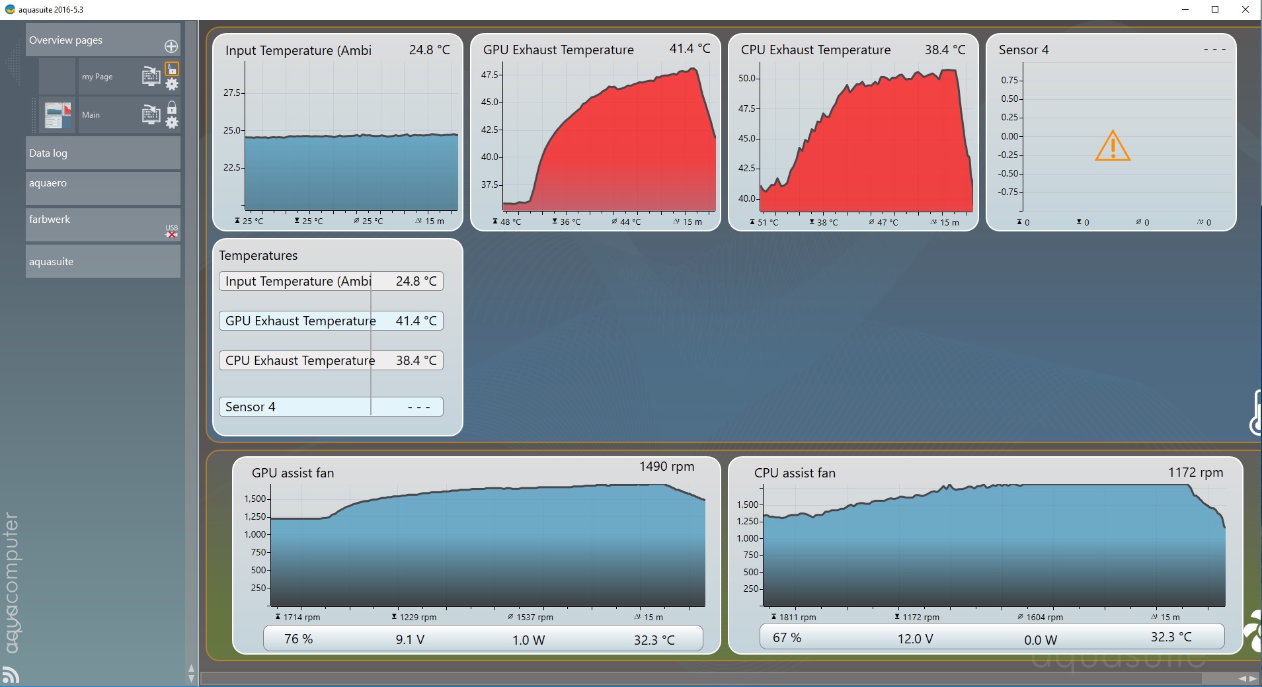Click the USB disconnected icon on farbwerk
Viewport: 1262px width, 687px height.
pyautogui.click(x=172, y=231)
